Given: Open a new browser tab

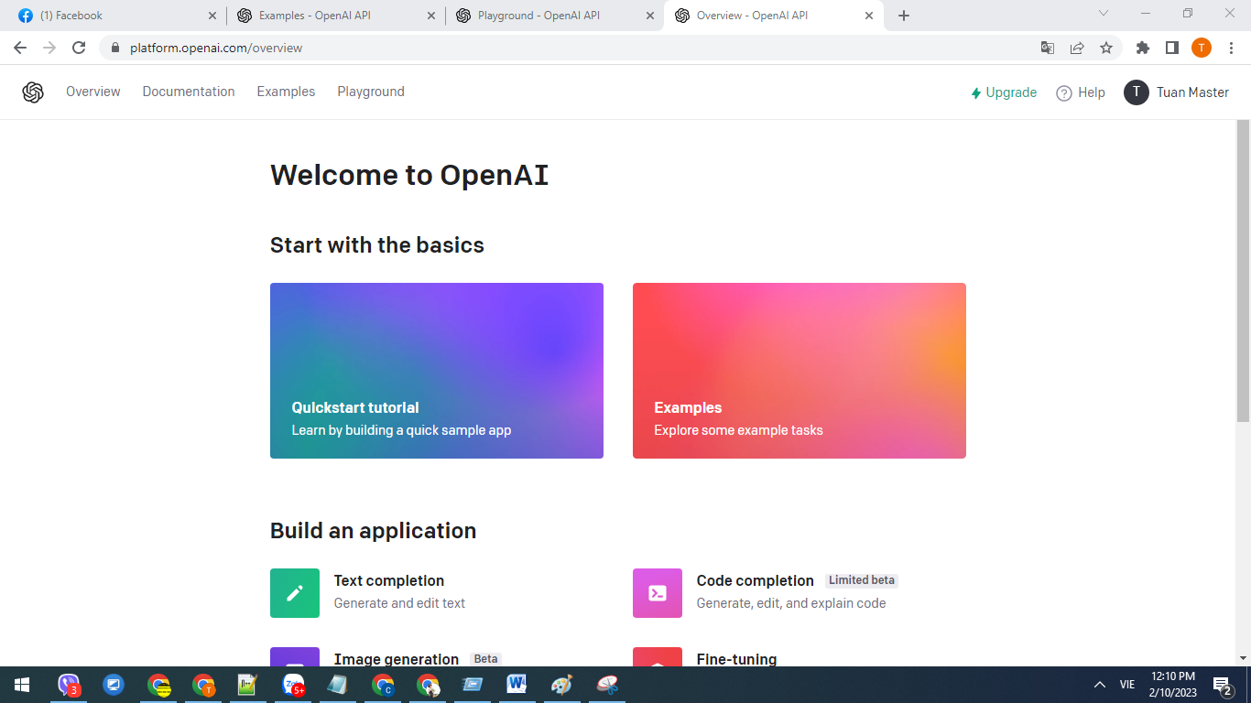Looking at the screenshot, I should (x=904, y=16).
